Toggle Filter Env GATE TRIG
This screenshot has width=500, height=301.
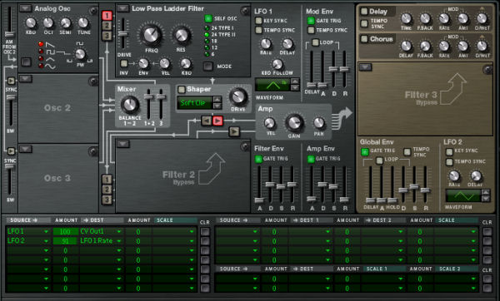coord(258,159)
